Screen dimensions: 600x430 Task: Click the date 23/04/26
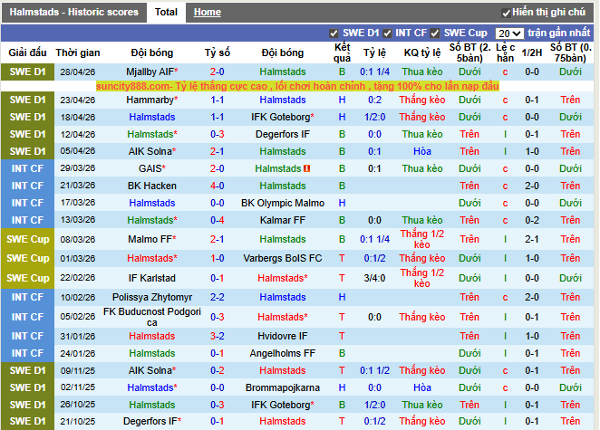78,100
